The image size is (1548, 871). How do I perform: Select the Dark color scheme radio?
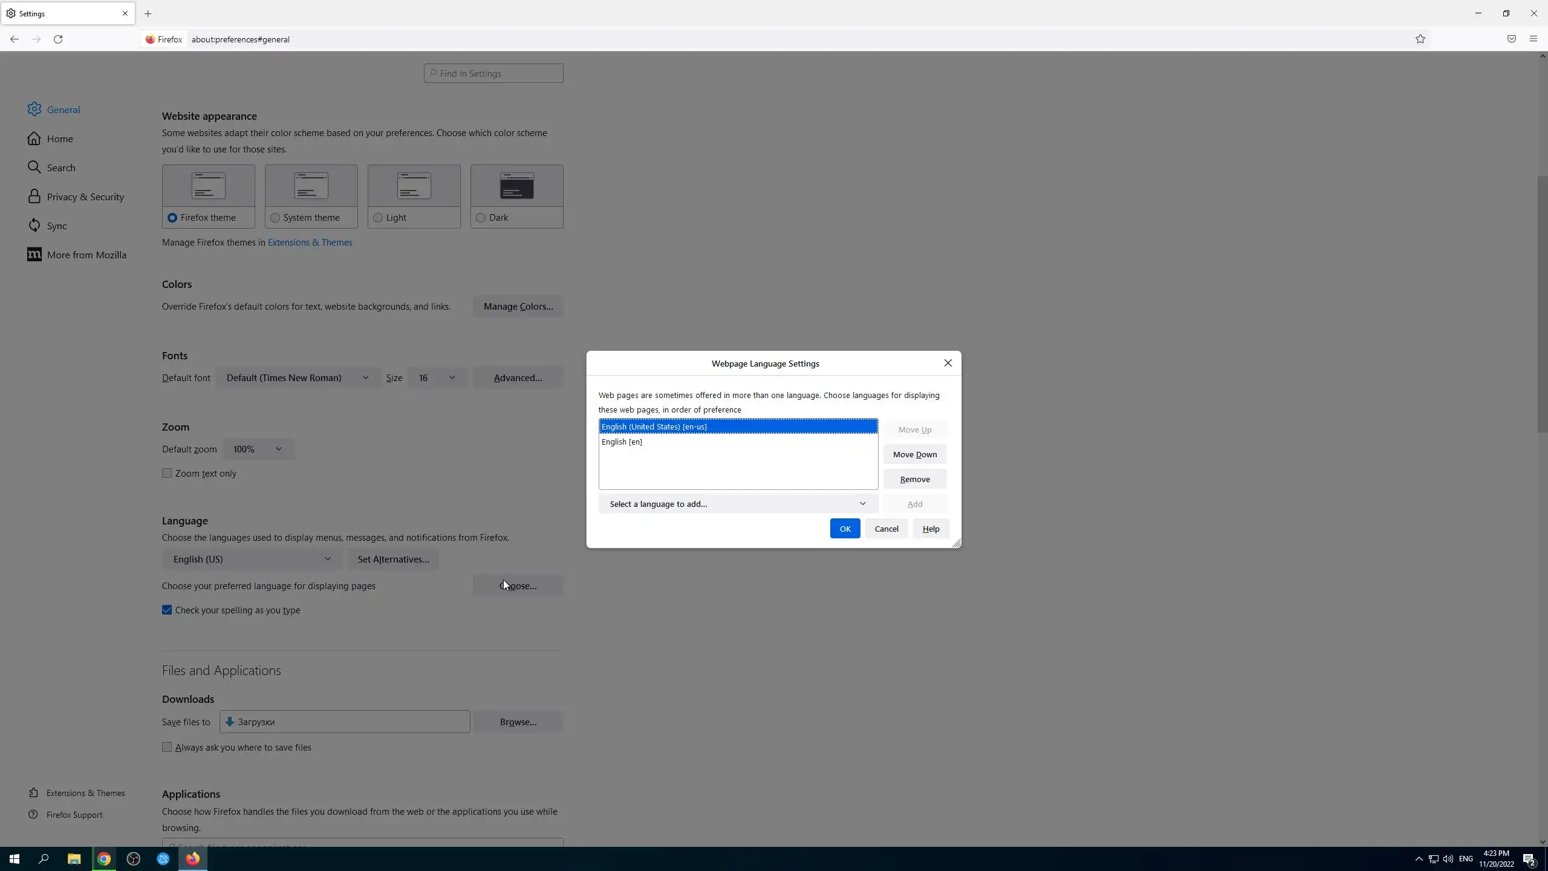[481, 218]
